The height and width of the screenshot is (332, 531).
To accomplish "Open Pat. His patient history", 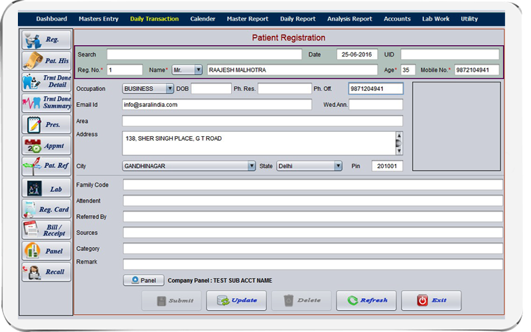I will click(x=46, y=61).
